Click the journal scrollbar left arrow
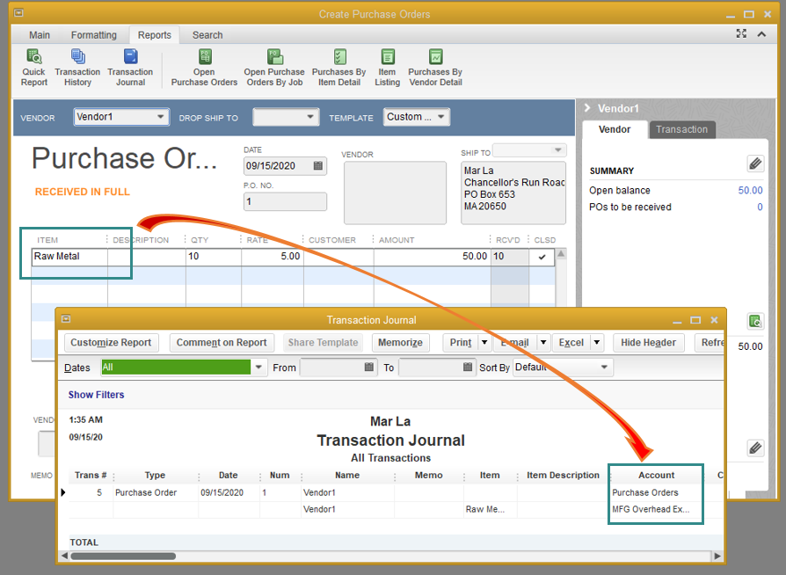786x575 pixels. (64, 556)
